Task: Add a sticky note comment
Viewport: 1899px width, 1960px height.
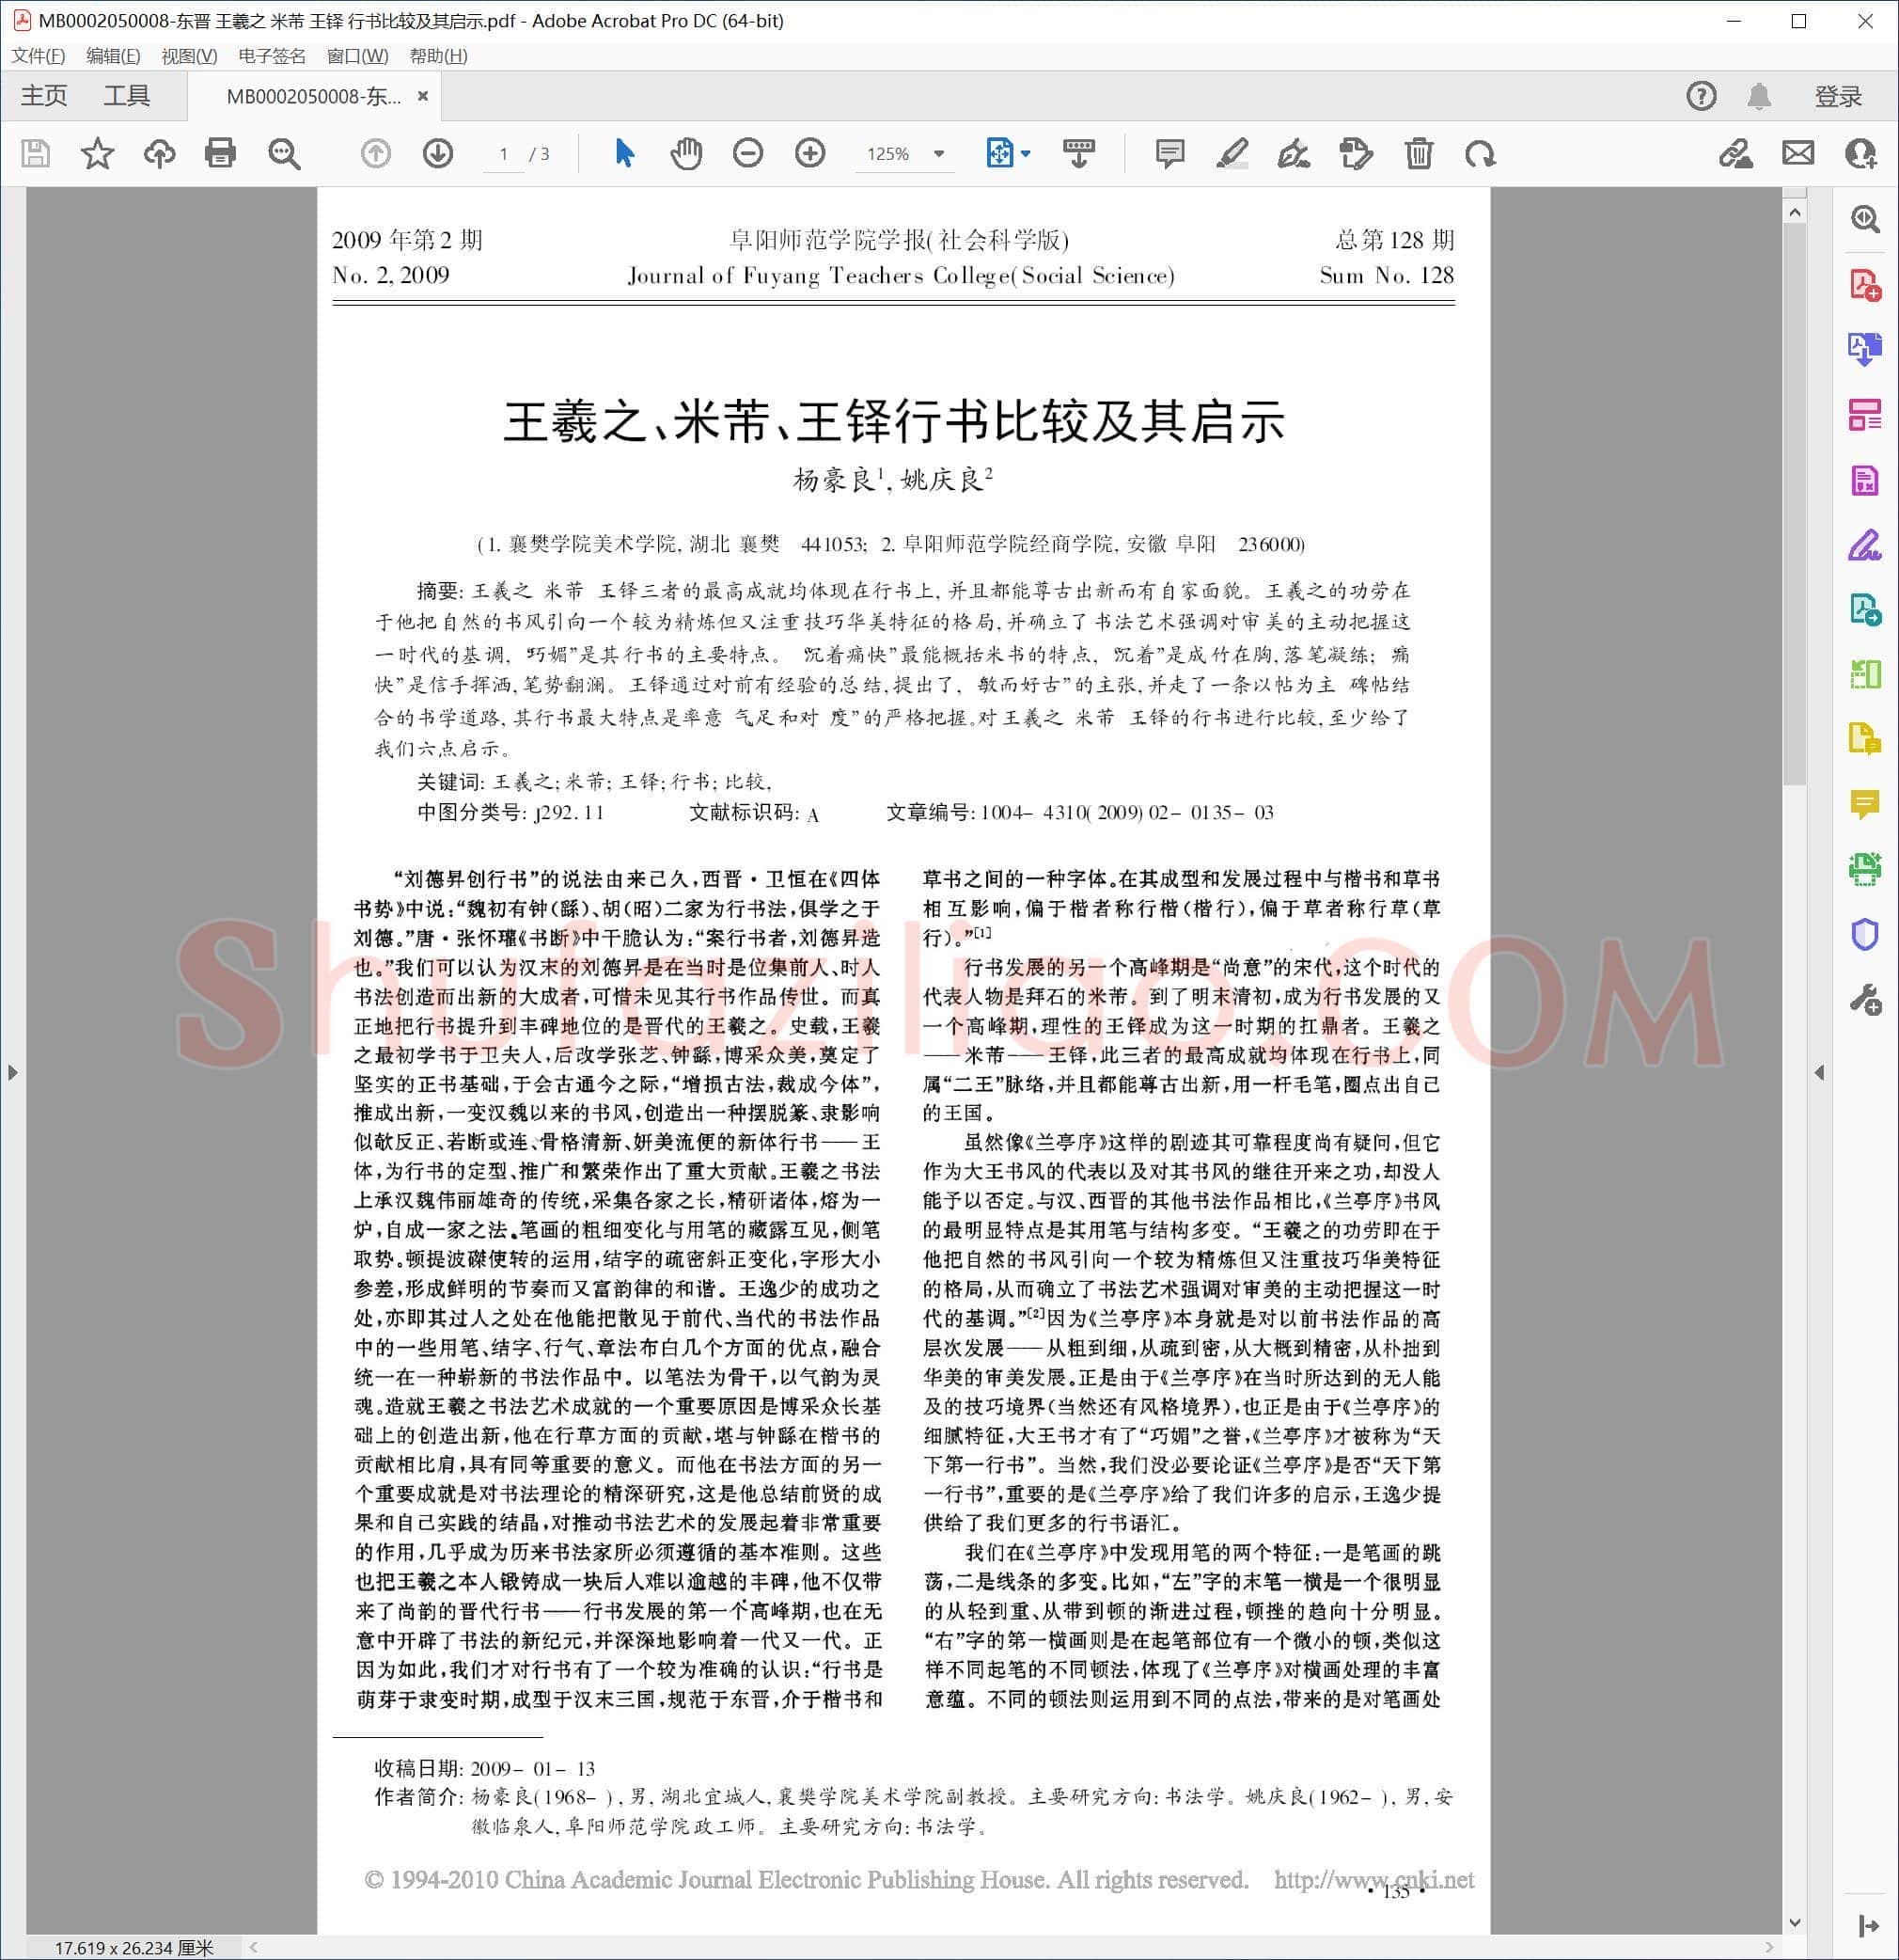Action: click(1169, 153)
